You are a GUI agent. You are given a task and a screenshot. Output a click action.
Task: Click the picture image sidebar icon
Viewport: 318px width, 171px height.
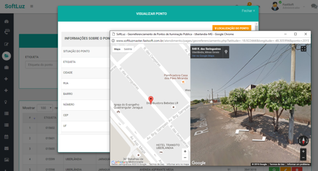(x=6, y=160)
